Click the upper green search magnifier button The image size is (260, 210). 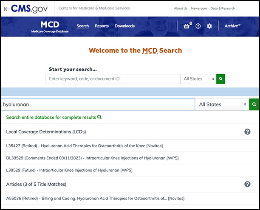220,79
